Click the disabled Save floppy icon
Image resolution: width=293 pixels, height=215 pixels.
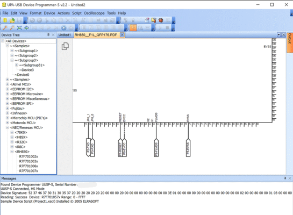pyautogui.click(x=19, y=20)
